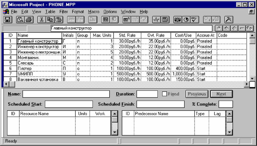Click the resource sheet horizontal scroll right arrow

coord(247,84)
